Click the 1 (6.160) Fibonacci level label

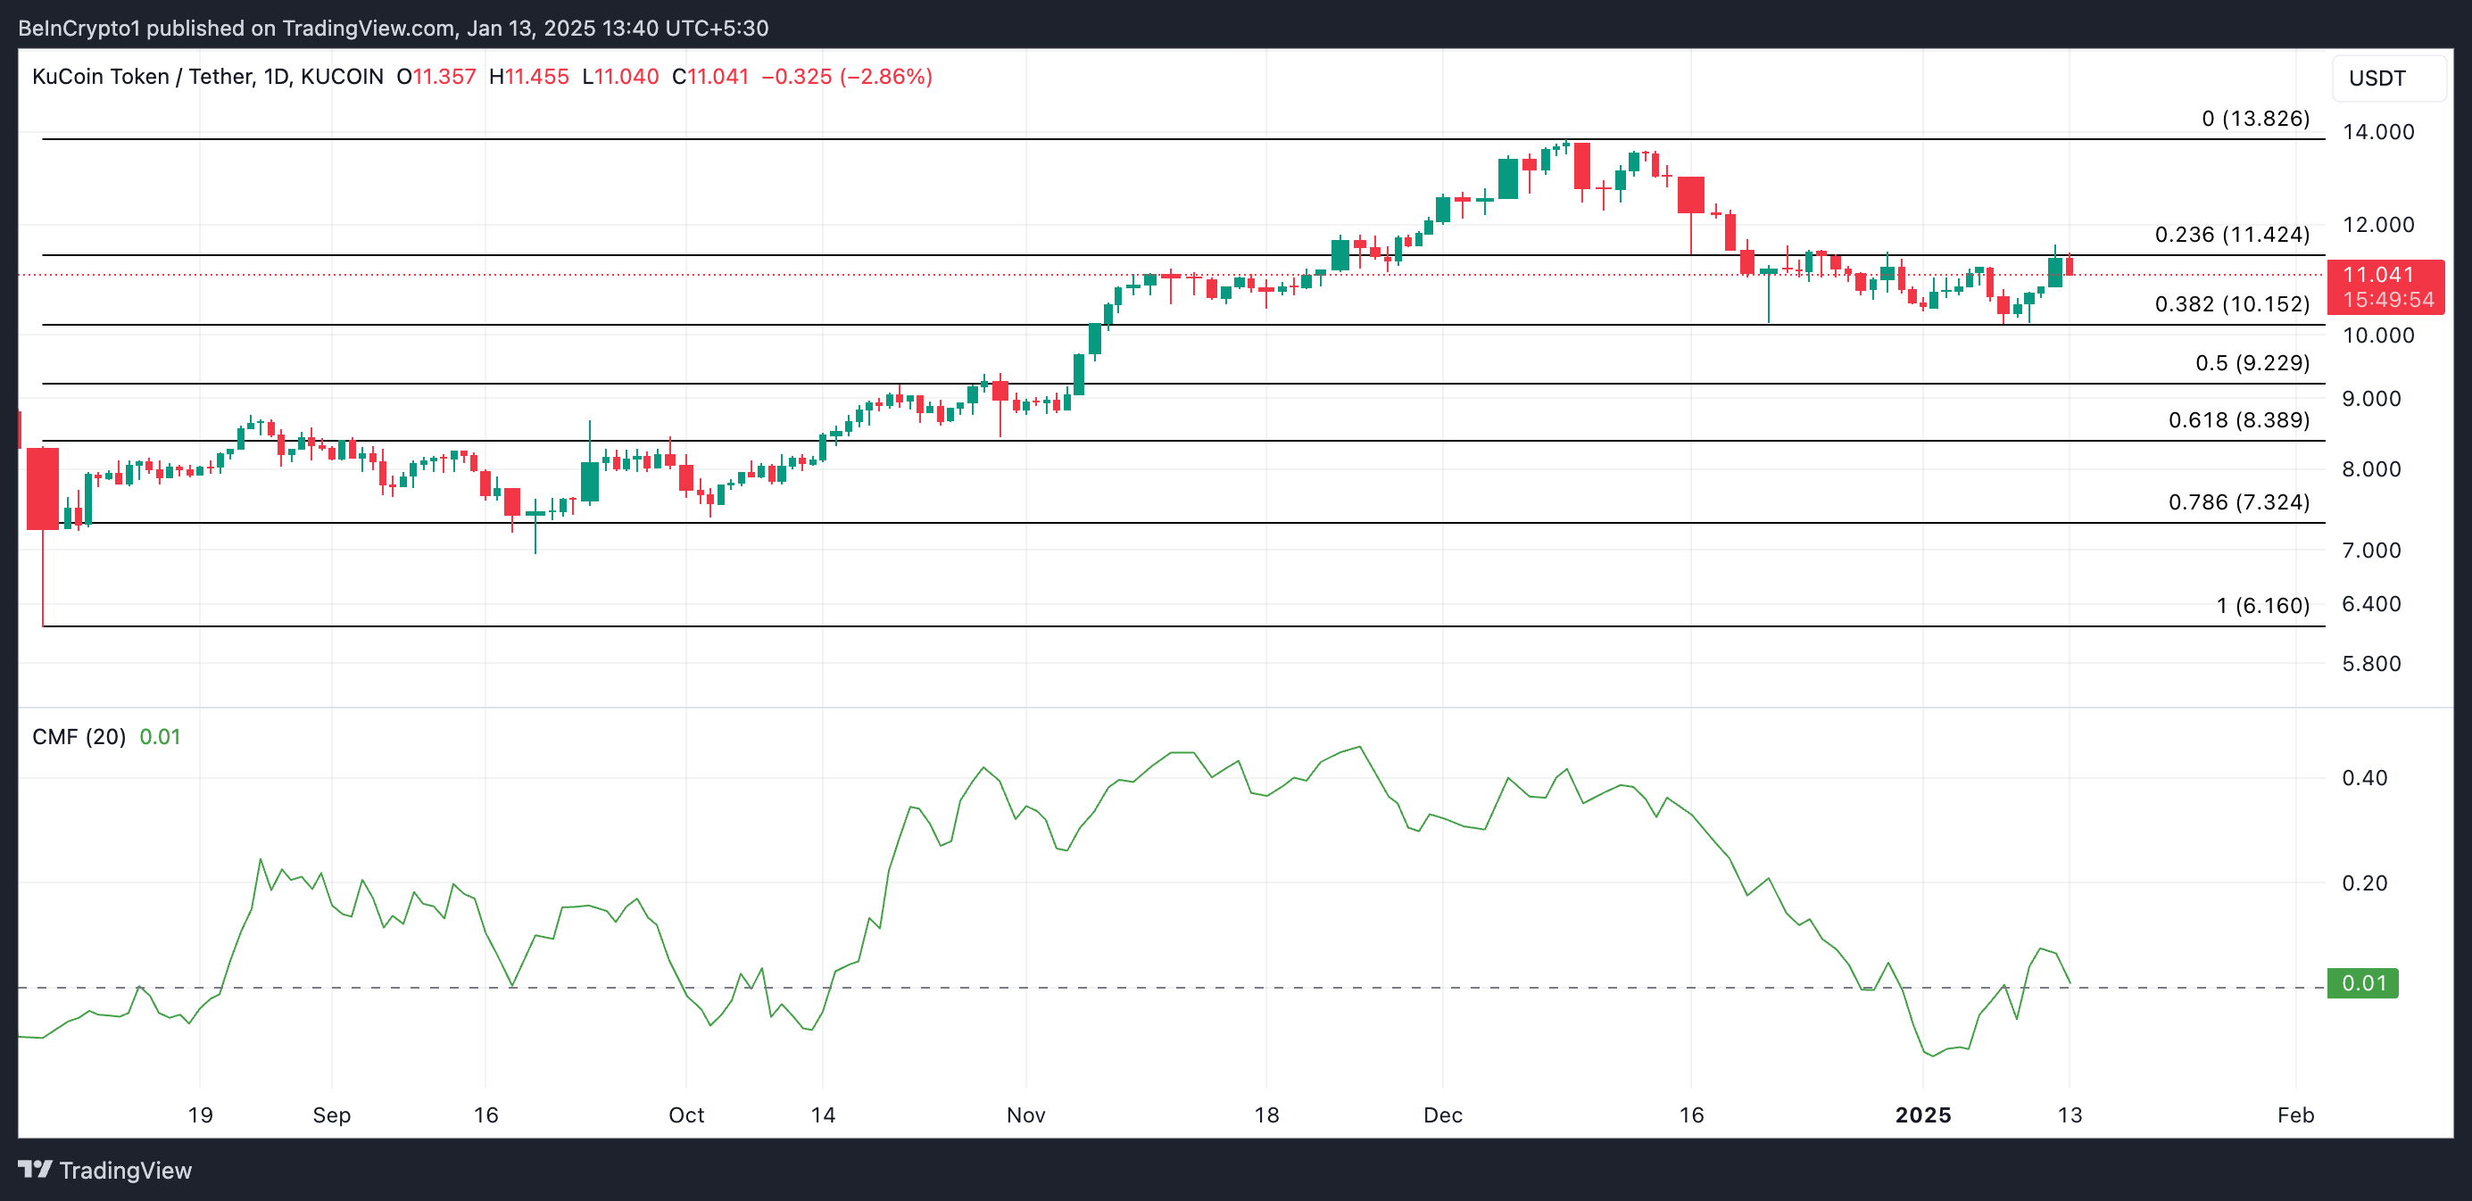[2262, 605]
